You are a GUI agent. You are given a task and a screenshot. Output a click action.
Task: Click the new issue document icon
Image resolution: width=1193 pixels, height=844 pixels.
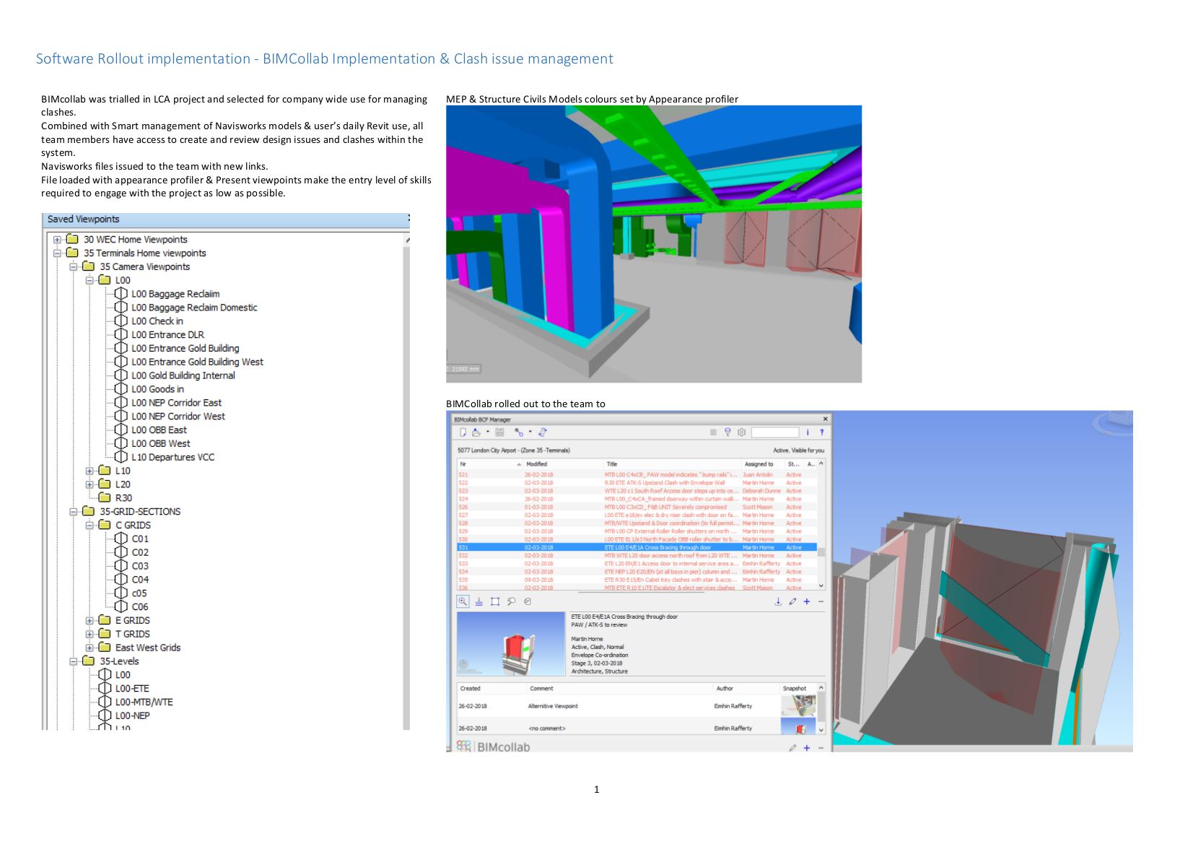[463, 432]
